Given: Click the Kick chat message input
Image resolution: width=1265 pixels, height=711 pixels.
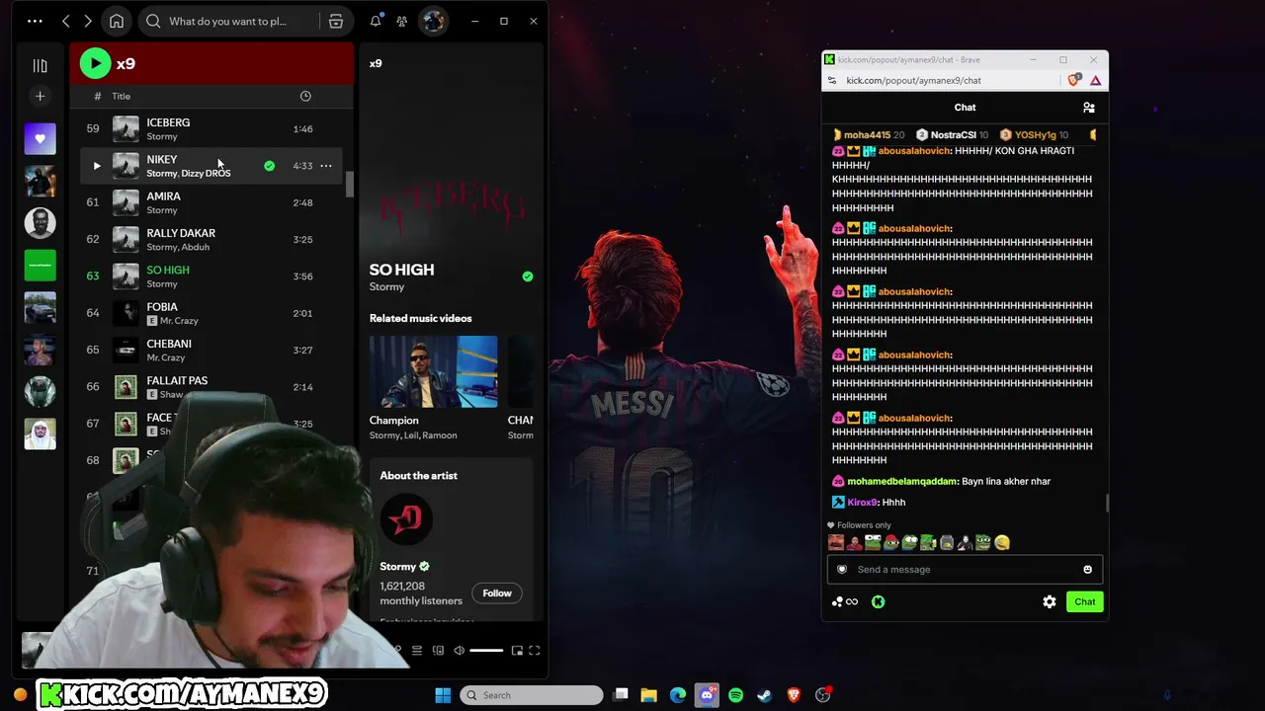Looking at the screenshot, I should coord(965,570).
